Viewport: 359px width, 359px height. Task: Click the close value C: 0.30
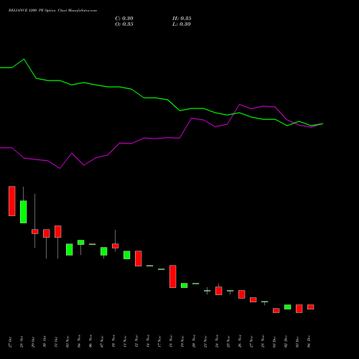pos(124,19)
